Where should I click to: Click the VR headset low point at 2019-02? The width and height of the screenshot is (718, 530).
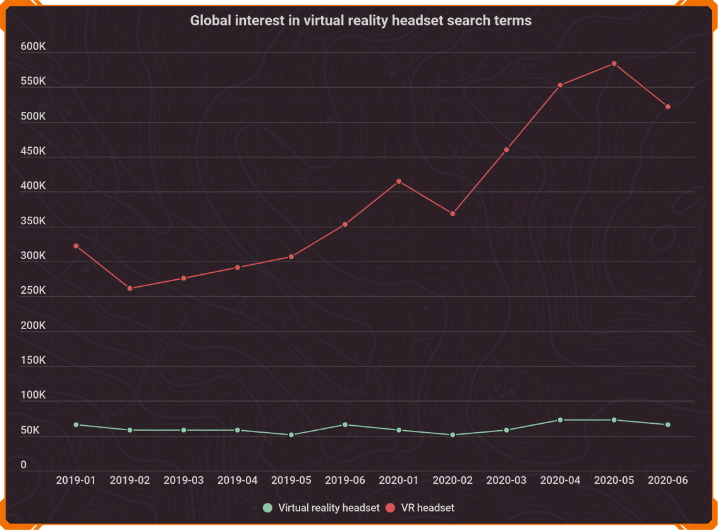tap(130, 288)
